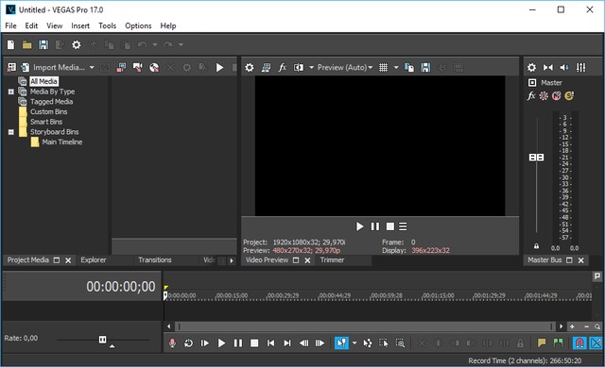Open Video Output FX icon in preview
605x367 pixels.
coord(283,68)
